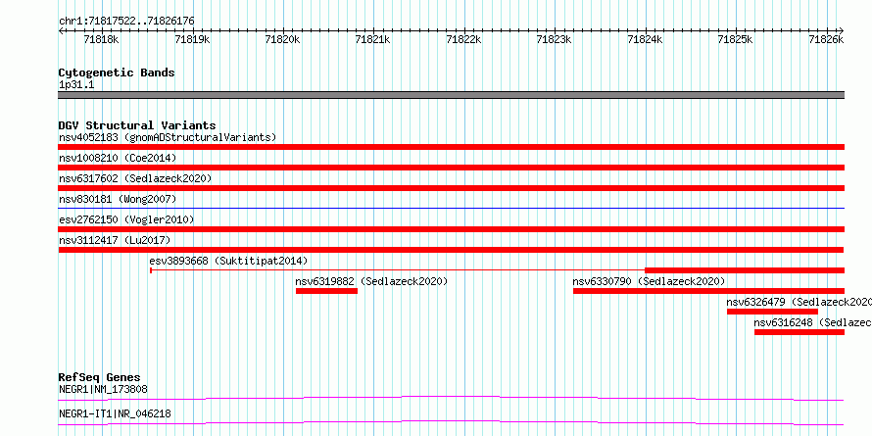The width and height of the screenshot is (872, 436).
Task: Click the 71822k ruler tick label
Action: 463,39
